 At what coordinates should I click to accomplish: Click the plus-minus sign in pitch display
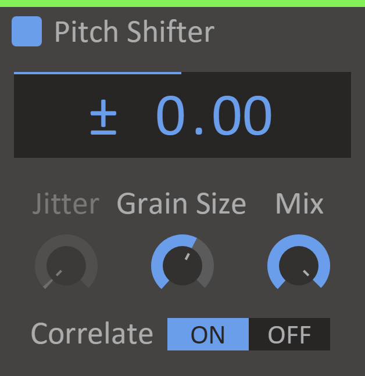click(x=104, y=115)
